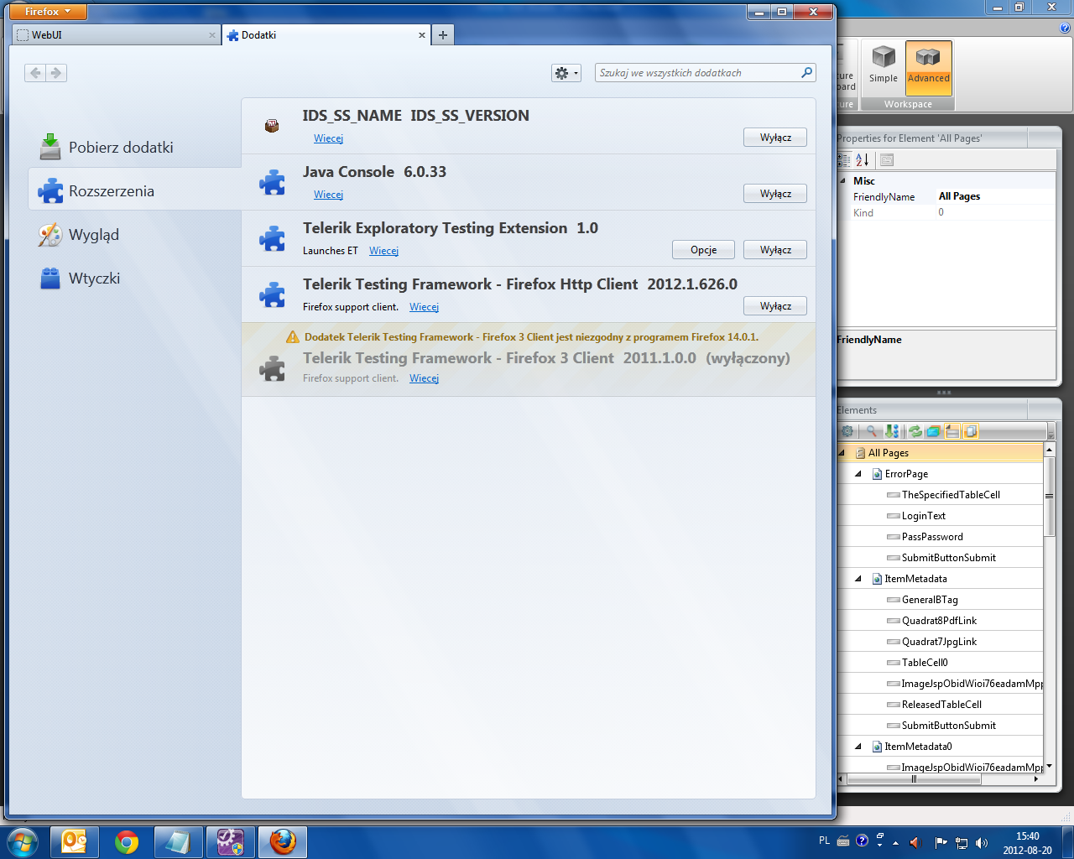Viewport: 1074px width, 859px height.
Task: Click the blue stacked-windows icon in the Elements toolbar
Action: [x=933, y=431]
